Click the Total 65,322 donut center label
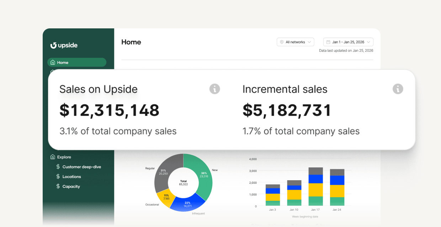Image resolution: width=441 pixels, height=227 pixels. 183,182
